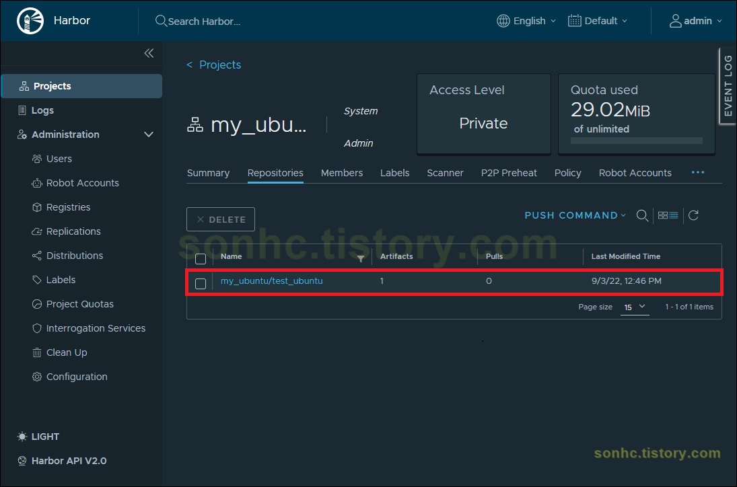Collapse the sidebar with double-chevron icon

coord(149,53)
